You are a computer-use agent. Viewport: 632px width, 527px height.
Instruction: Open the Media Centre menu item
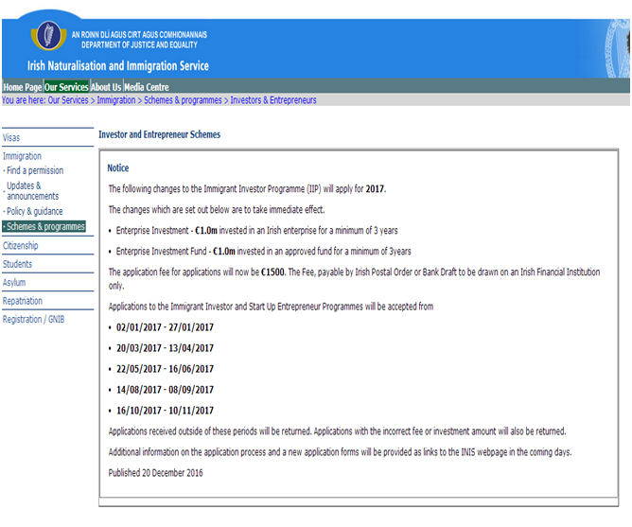147,87
